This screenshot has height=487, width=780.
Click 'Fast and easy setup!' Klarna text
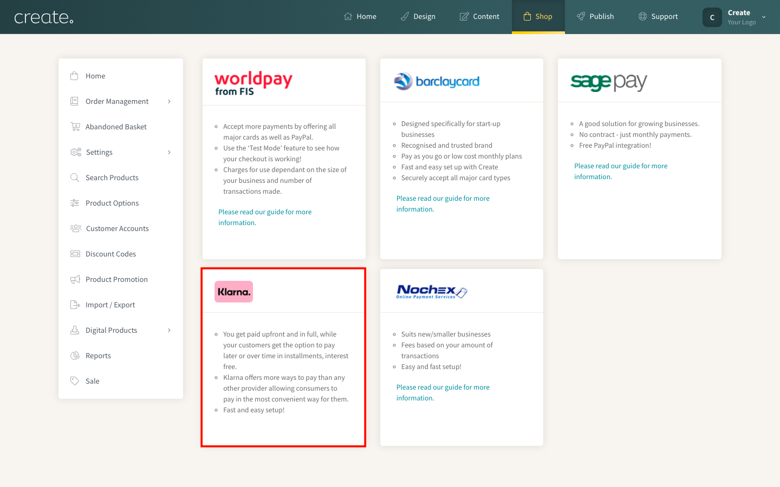pos(253,410)
